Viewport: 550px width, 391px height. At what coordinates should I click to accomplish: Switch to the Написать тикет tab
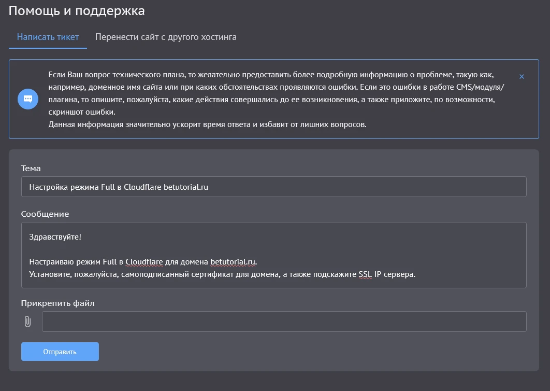(48, 37)
